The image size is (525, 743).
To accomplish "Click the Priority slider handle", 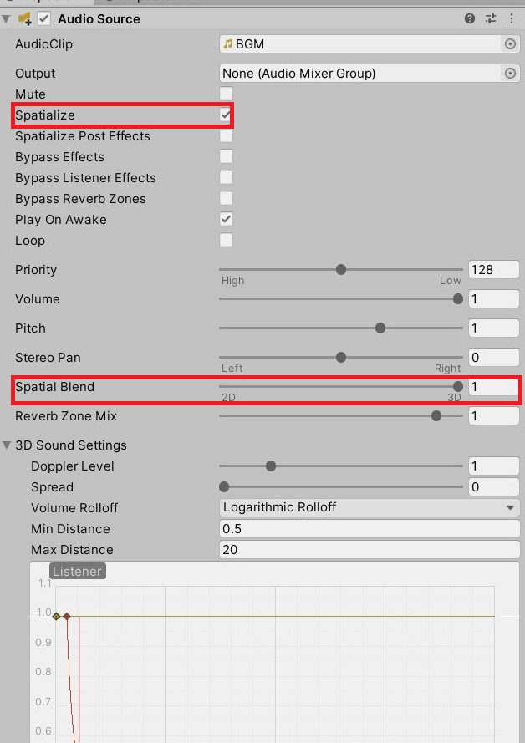I will (x=341, y=270).
